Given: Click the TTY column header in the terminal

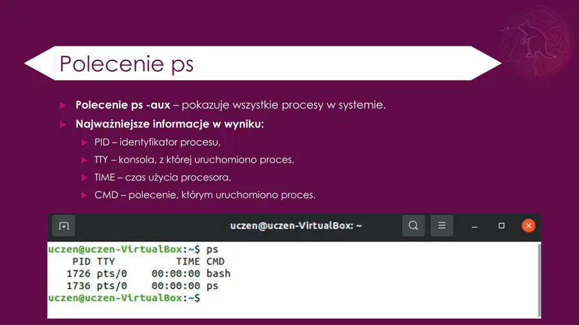Looking at the screenshot, I should point(106,261).
